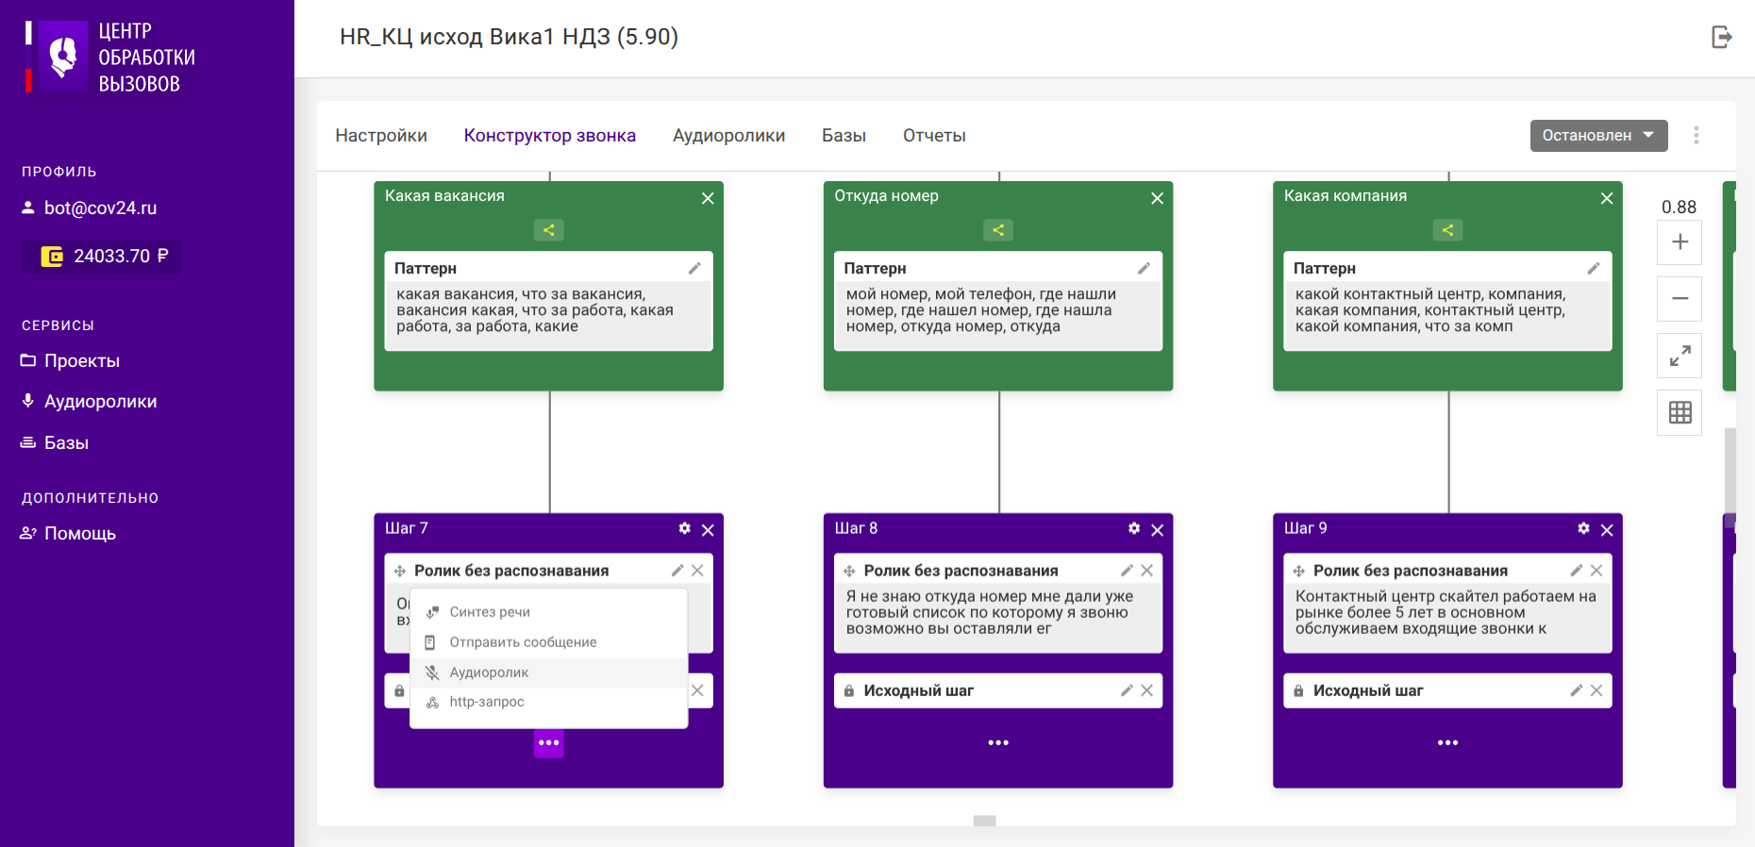The height and width of the screenshot is (847, 1755).
Task: Choose Аудиоролик in the popup menu
Action: (x=548, y=673)
